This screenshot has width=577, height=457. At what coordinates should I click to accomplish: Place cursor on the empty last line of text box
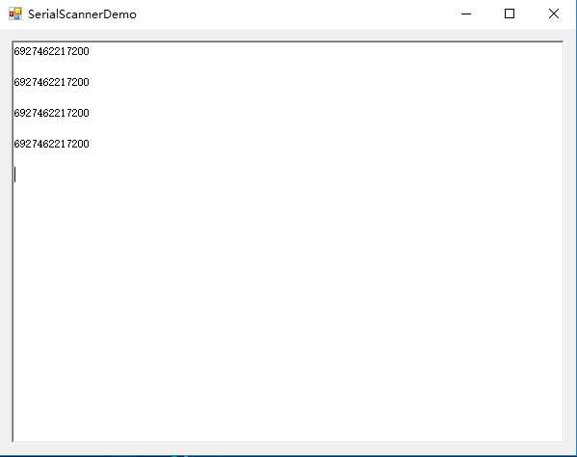(288, 175)
